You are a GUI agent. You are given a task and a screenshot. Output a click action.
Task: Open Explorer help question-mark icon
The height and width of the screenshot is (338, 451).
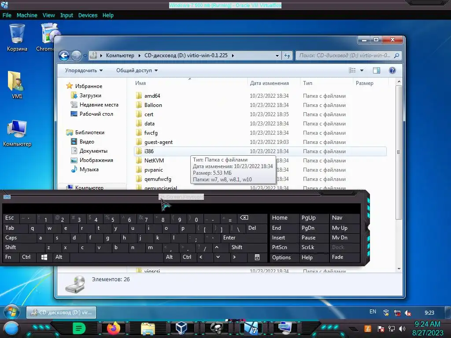tap(392, 70)
